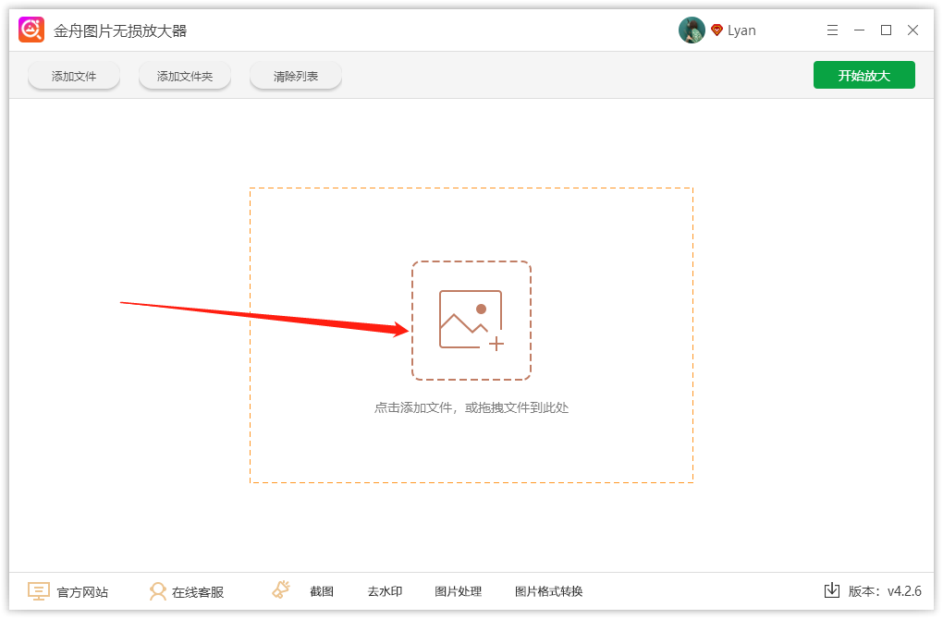Screen dimensions: 943x619
Task: Click the red VIP diamond badge
Action: coord(716,30)
